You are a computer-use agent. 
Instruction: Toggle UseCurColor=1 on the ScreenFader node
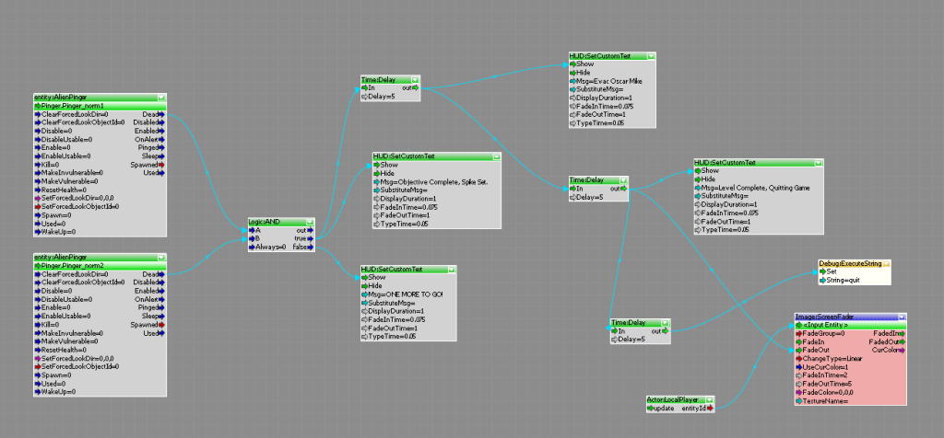pyautogui.click(x=798, y=367)
